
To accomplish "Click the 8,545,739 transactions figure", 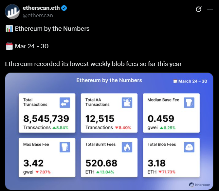I will [46, 119].
